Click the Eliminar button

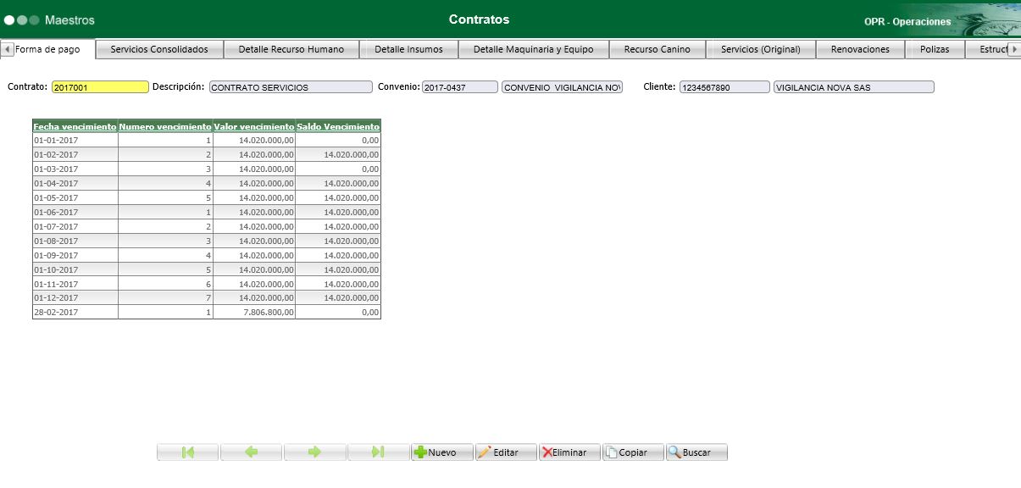[x=569, y=452]
